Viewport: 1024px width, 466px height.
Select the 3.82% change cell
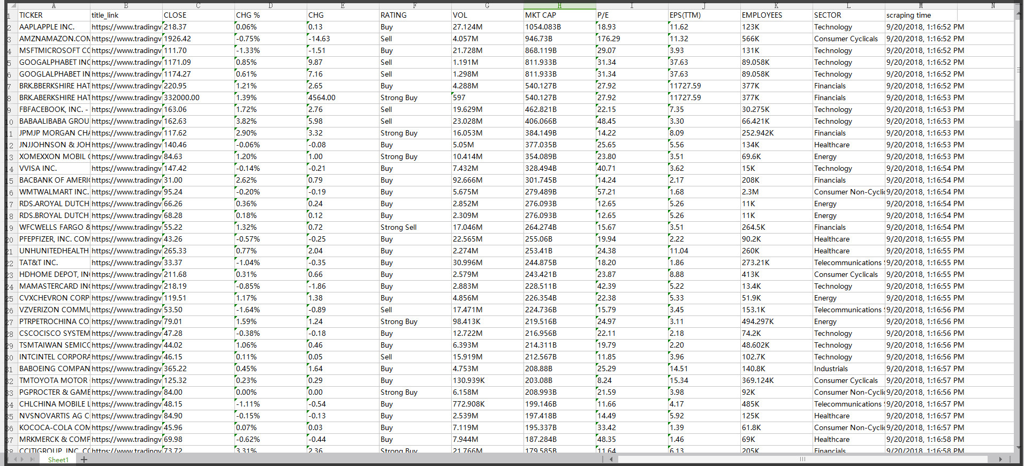pyautogui.click(x=270, y=121)
